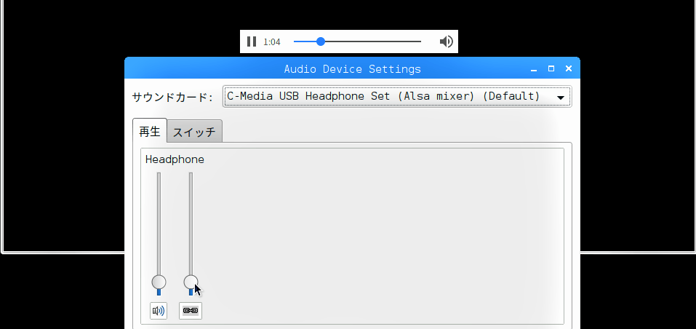Click the Audio Device Settings title bar
This screenshot has height=329, width=696.
352,68
